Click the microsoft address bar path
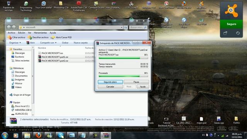Screen dimensions: 247x139 click(30, 27)
